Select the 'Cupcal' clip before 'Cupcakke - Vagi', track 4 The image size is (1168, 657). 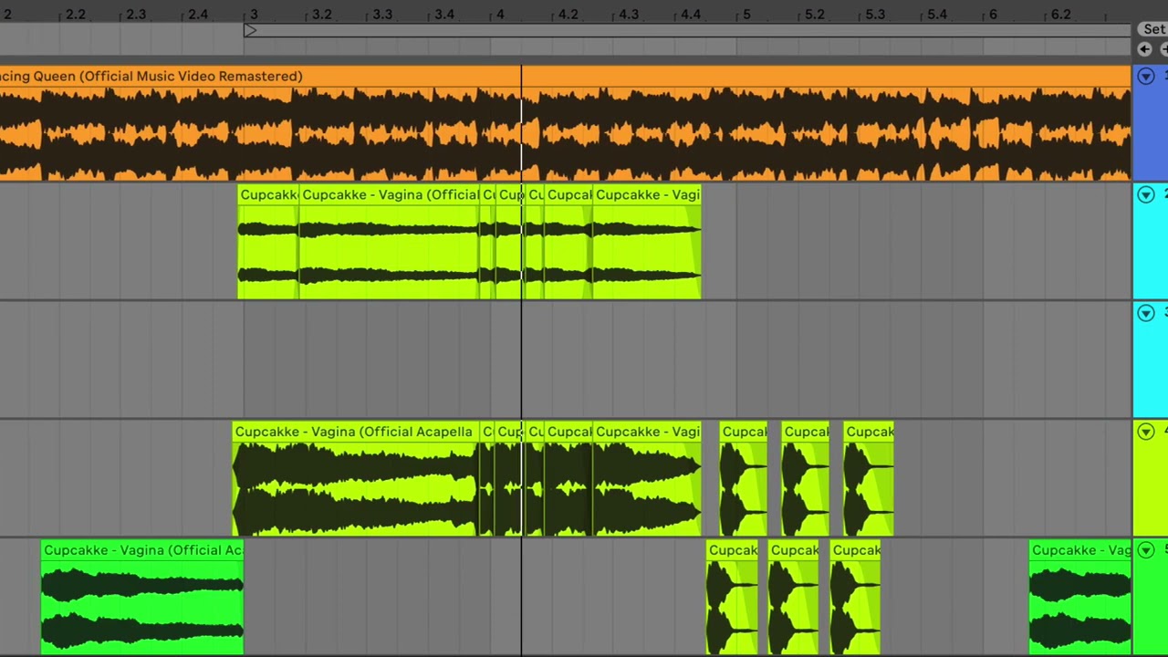[568, 478]
